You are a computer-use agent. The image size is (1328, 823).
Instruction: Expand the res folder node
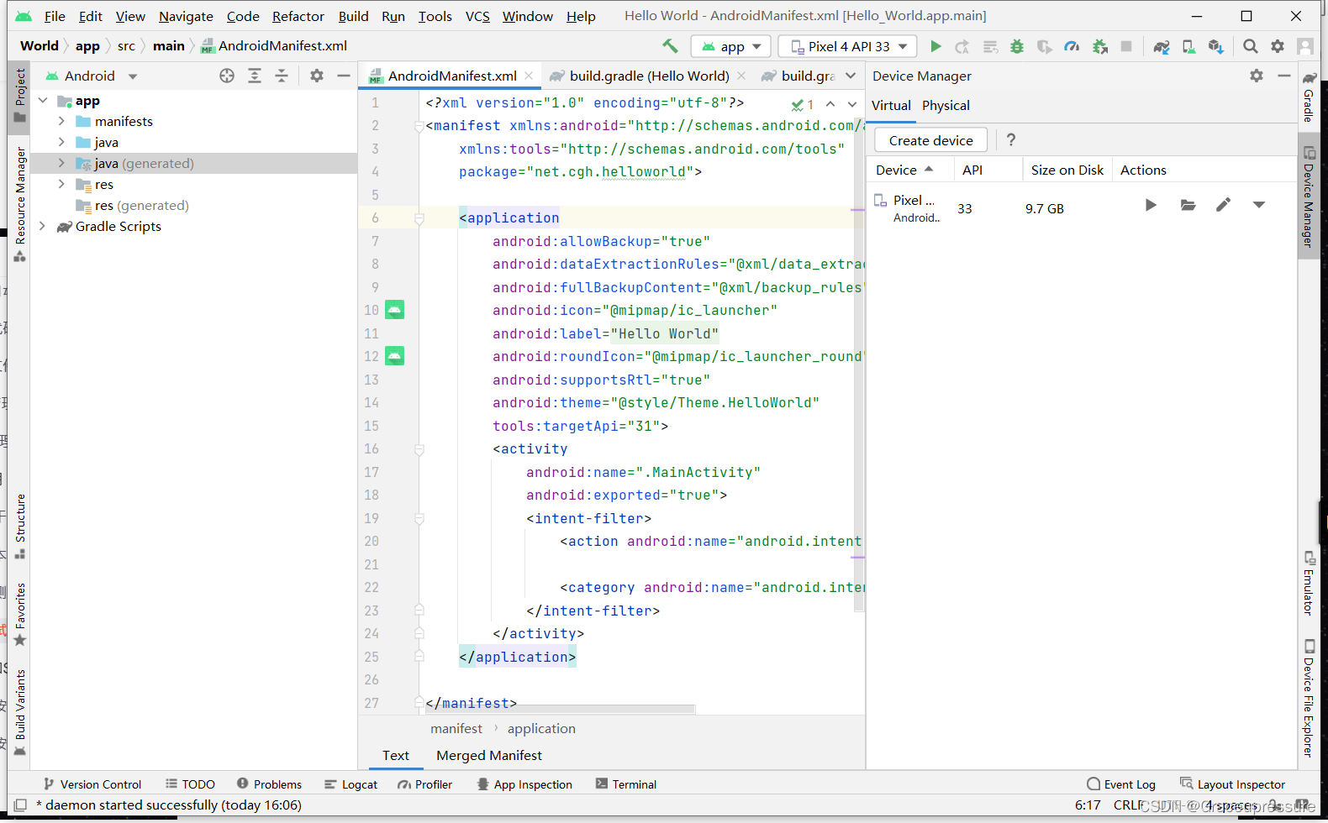tap(61, 184)
